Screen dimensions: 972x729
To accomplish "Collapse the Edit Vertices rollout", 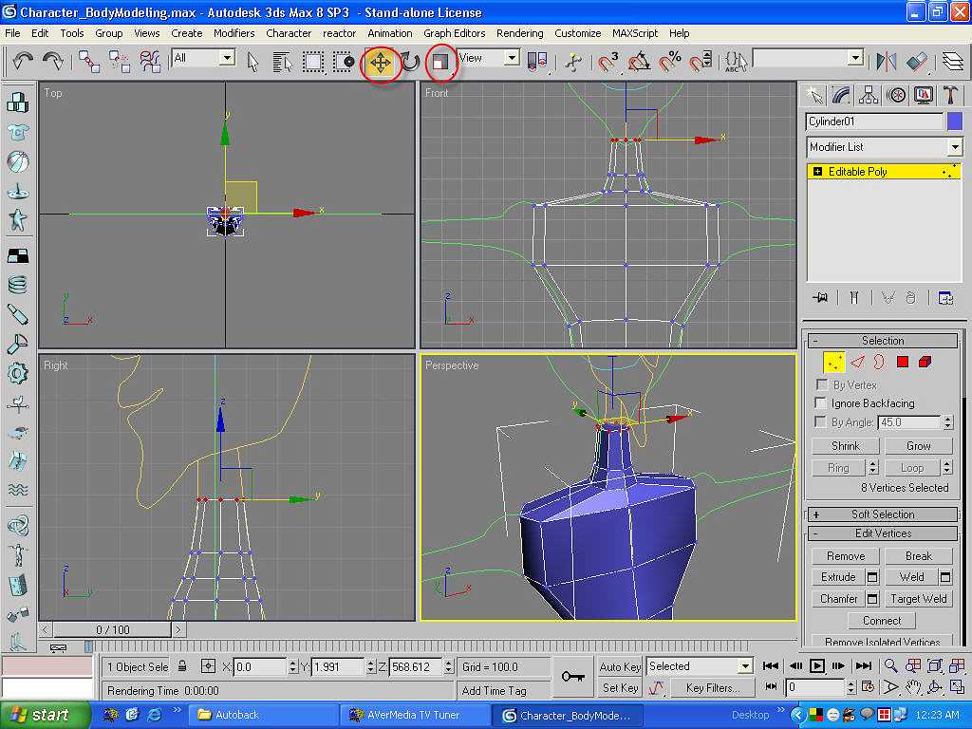I will tap(883, 533).
